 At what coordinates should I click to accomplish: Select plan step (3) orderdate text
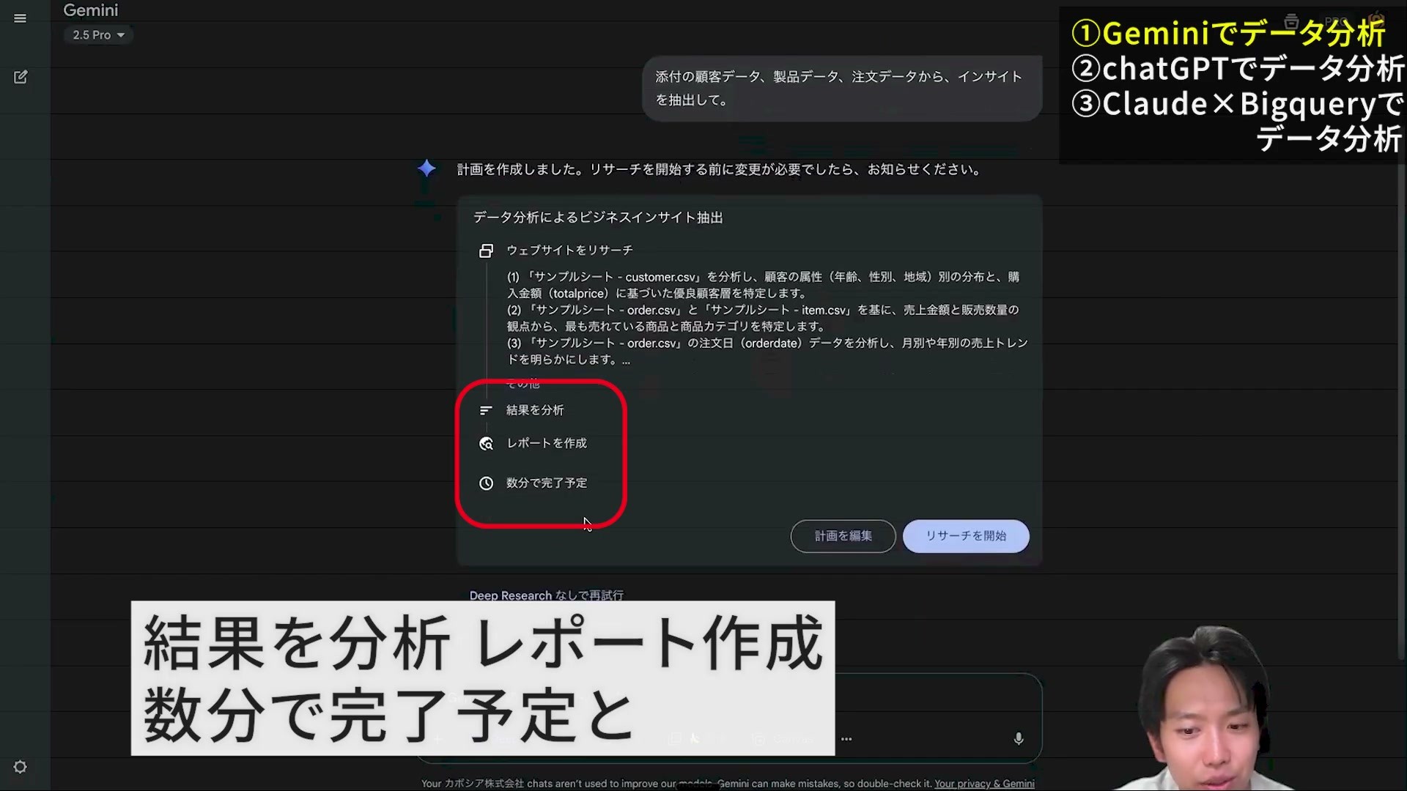(x=767, y=351)
